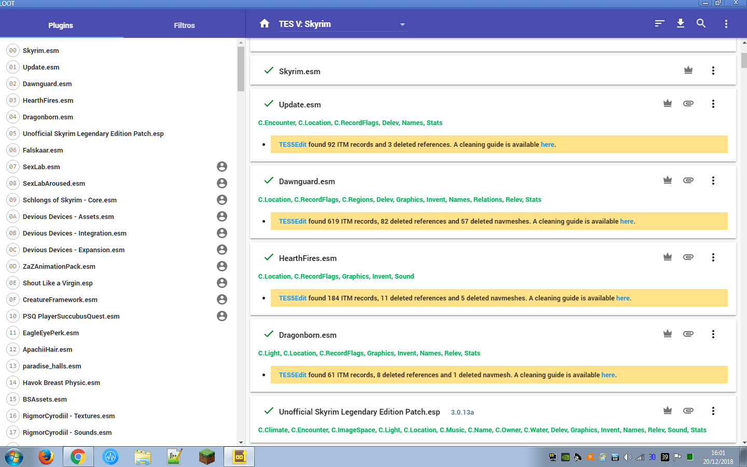Click user metadata icon beside Shout Like a Virgin.esp
The height and width of the screenshot is (467, 747).
click(x=222, y=283)
